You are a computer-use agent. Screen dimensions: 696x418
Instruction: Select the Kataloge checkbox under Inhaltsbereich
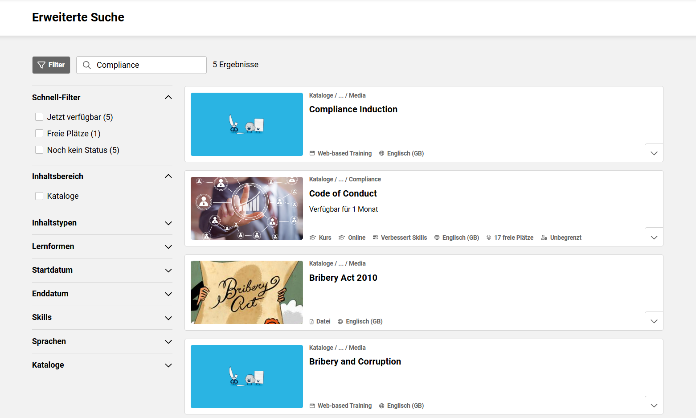[39, 196]
